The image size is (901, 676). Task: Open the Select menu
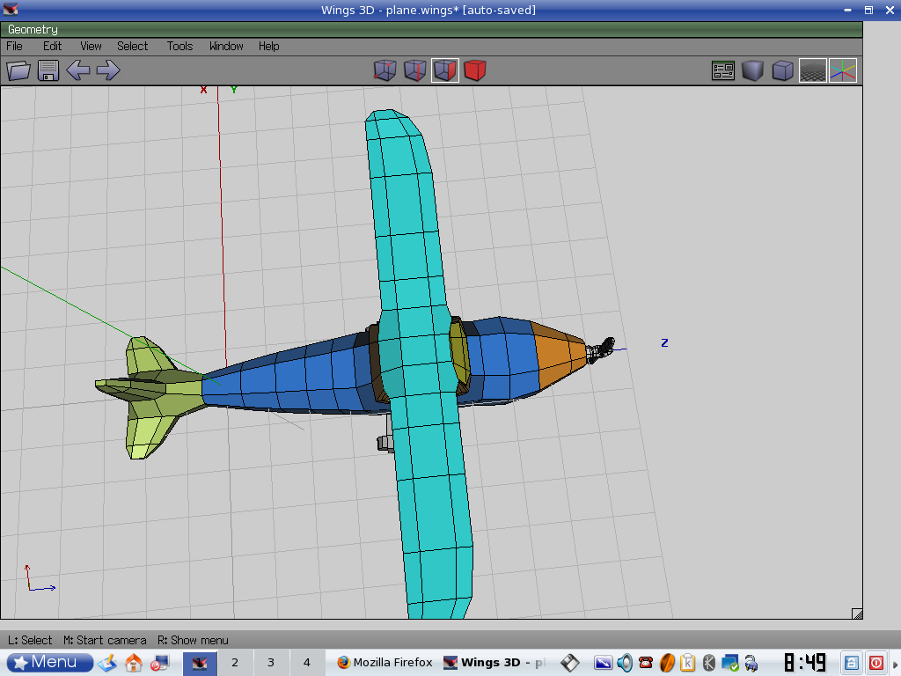[x=133, y=46]
